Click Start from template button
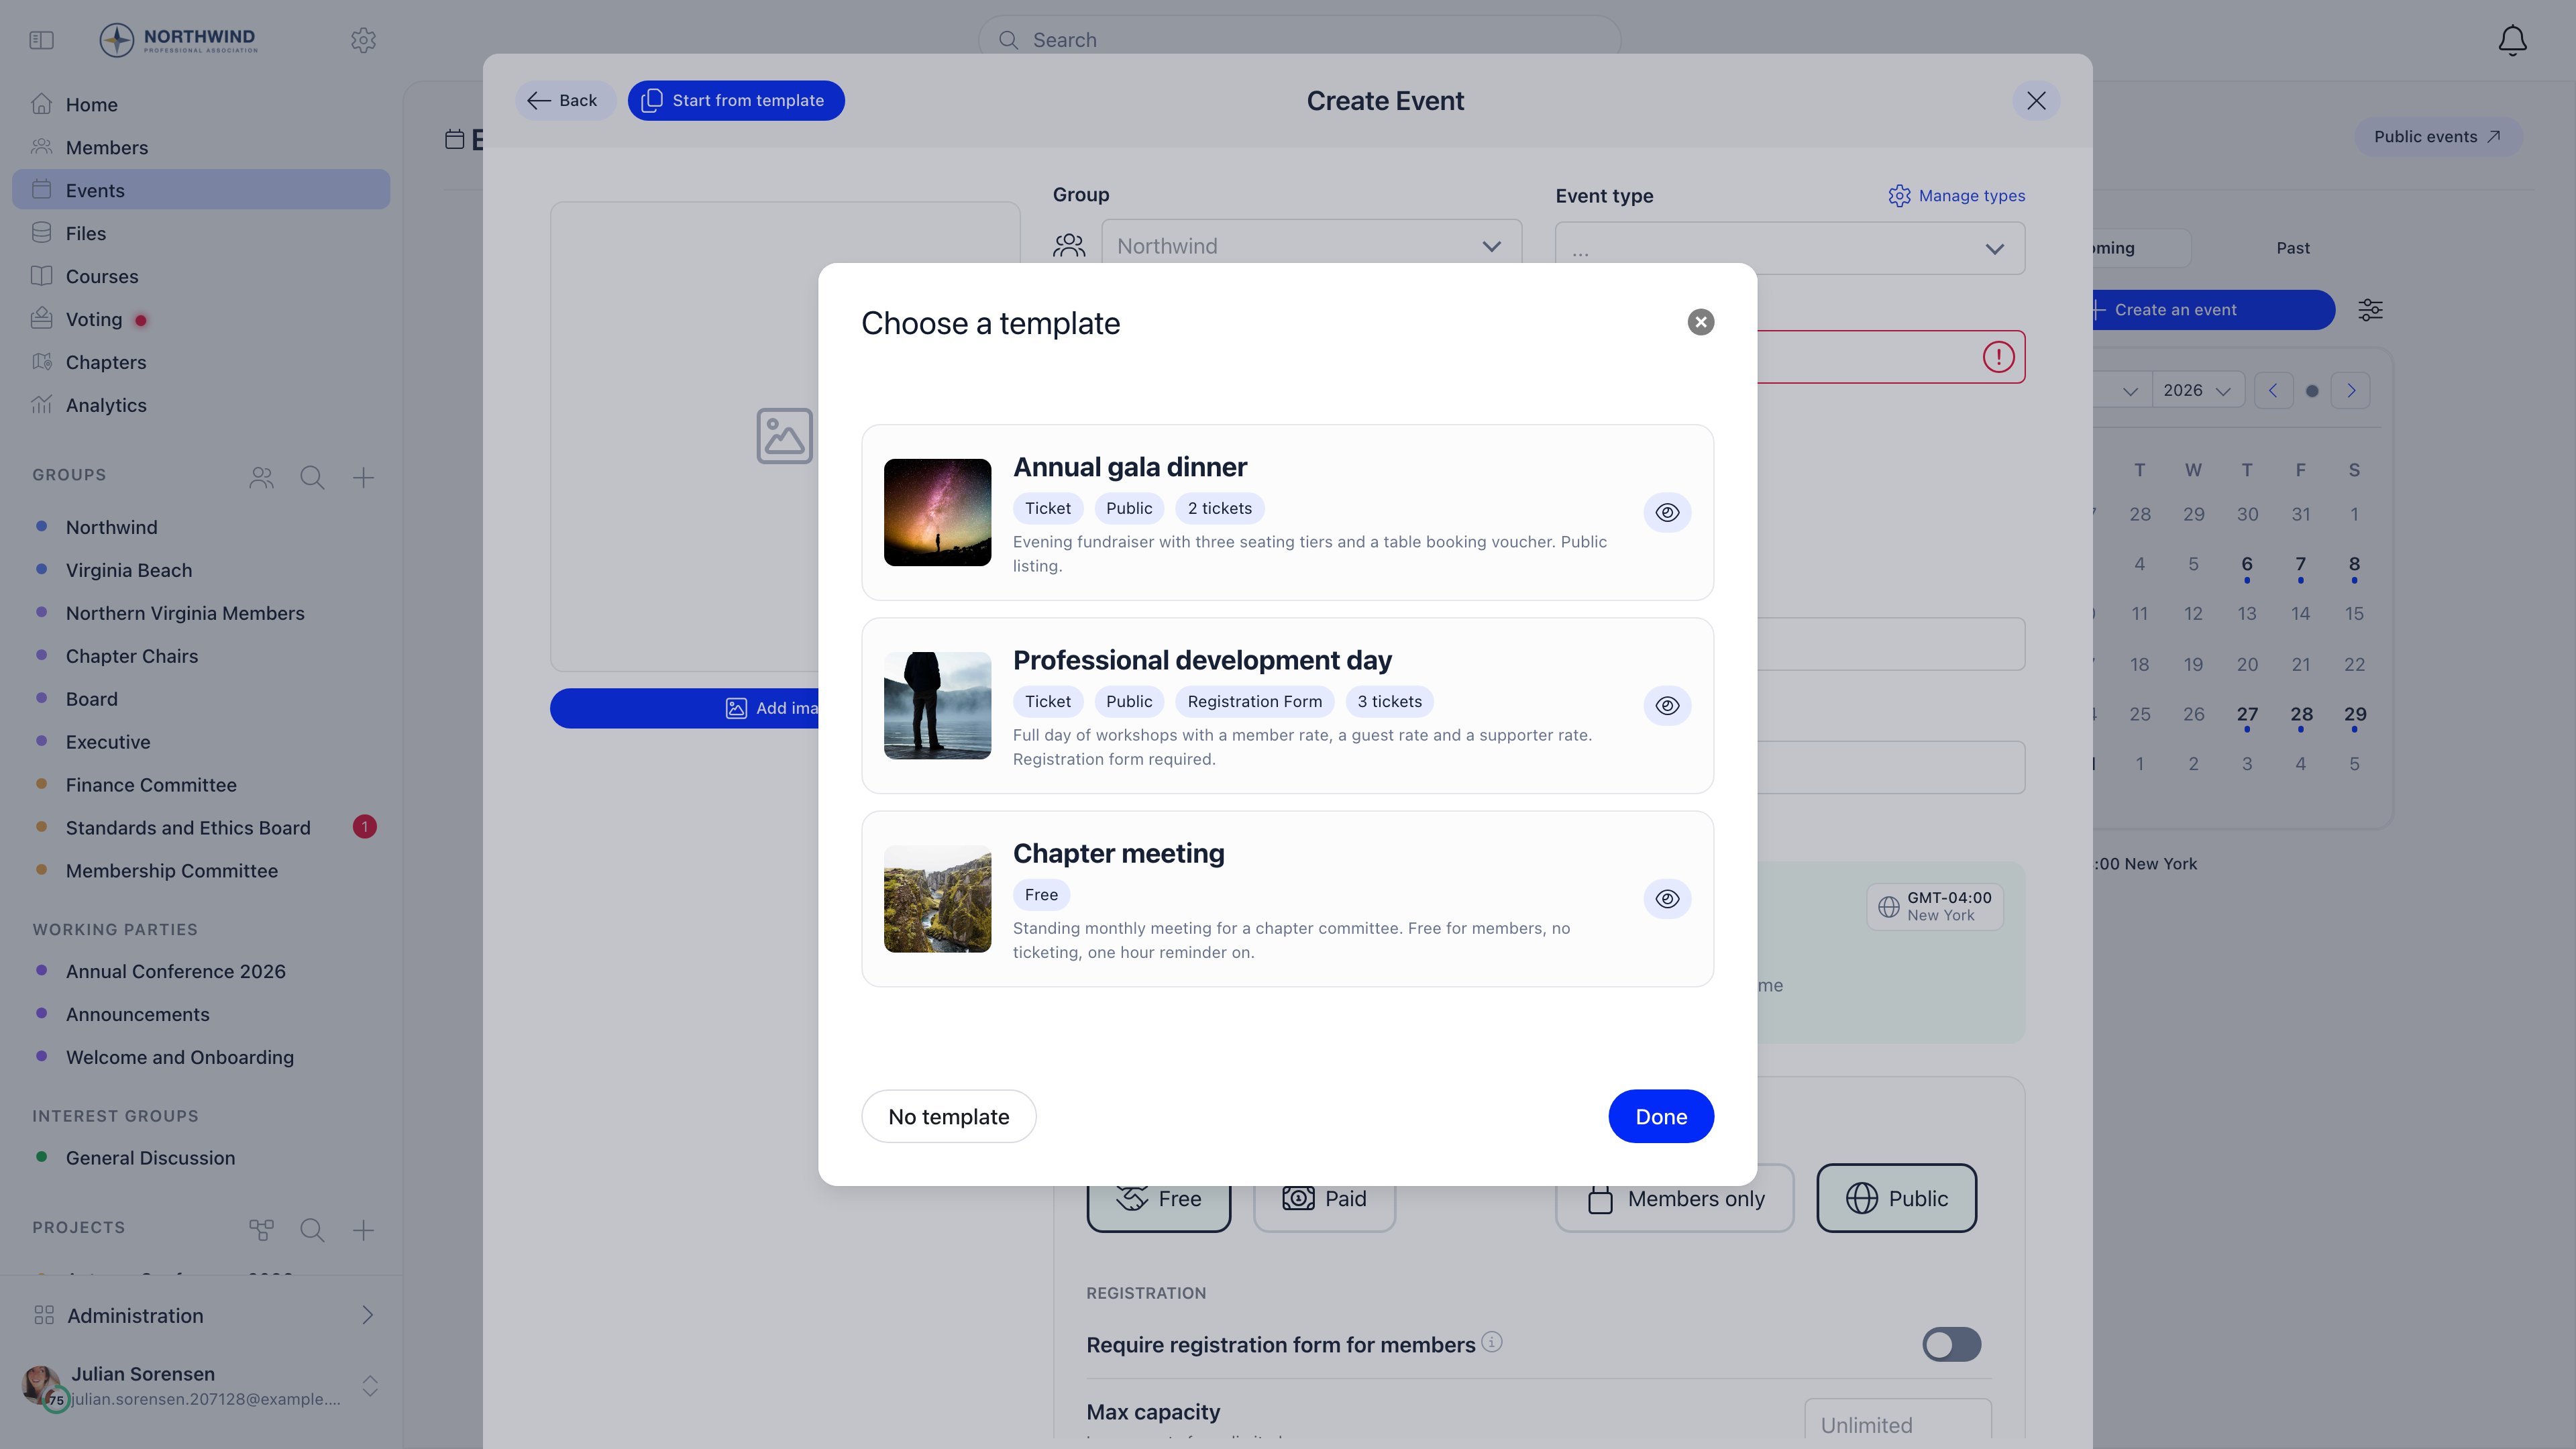 (x=736, y=100)
